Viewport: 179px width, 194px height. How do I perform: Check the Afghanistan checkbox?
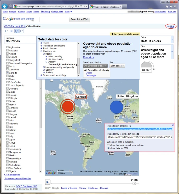pos(7,47)
